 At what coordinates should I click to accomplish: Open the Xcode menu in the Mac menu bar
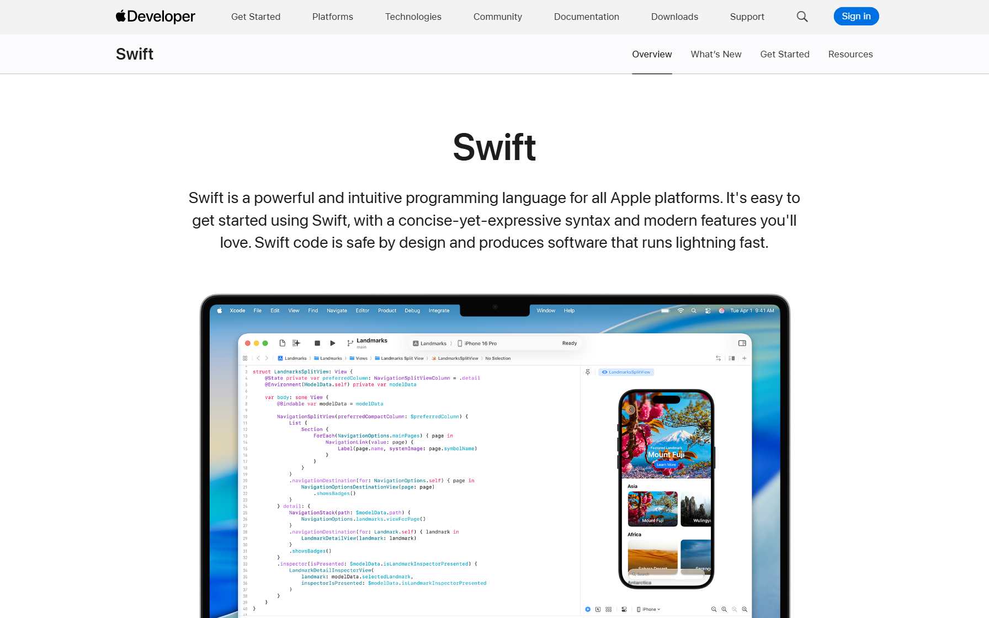point(237,311)
